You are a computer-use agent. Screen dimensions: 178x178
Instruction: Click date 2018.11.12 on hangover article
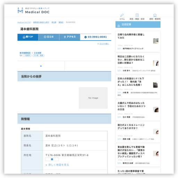tap(128, 67)
